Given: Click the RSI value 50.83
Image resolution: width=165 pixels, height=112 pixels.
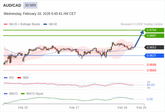Looking at the screenshot, I should pyautogui.click(x=150, y=85).
